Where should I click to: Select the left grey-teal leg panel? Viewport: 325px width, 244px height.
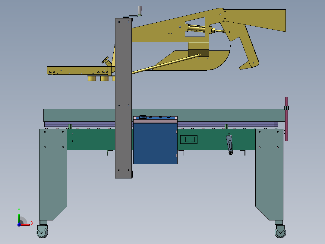(53, 175)
